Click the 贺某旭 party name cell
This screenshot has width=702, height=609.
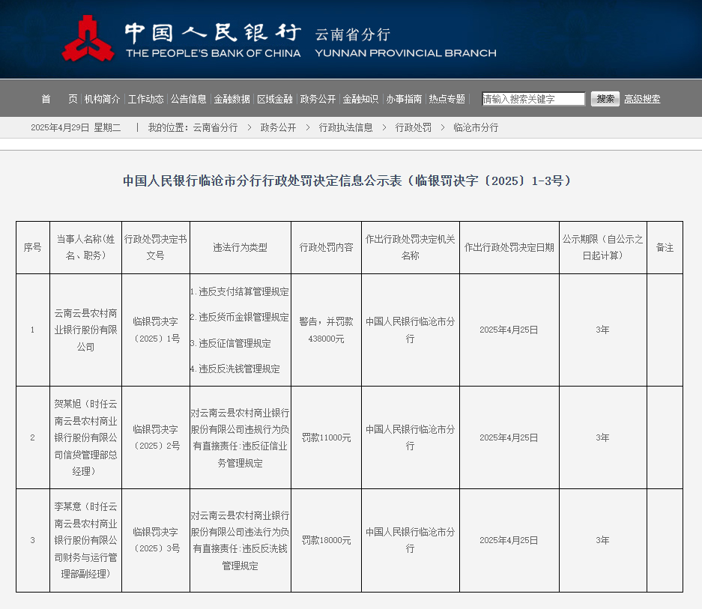click(85, 437)
